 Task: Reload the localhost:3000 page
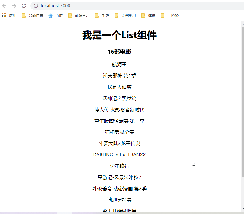[x=23, y=5]
